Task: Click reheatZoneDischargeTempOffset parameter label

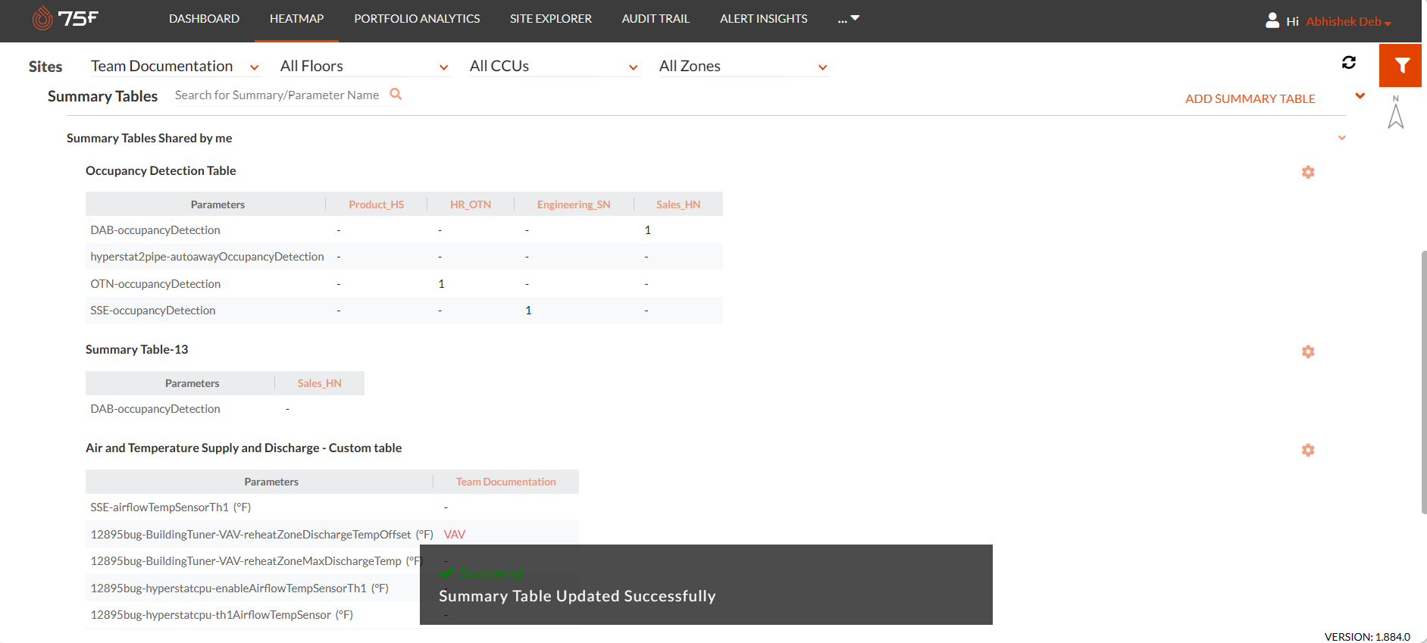Action: point(261,535)
